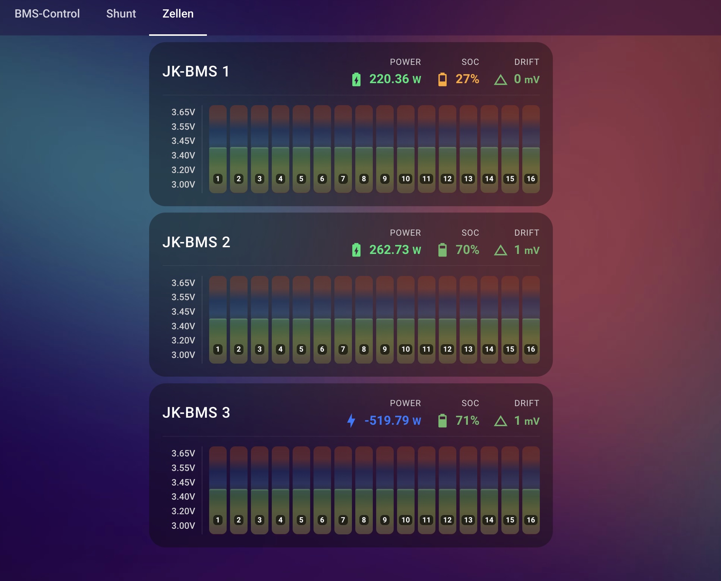Image resolution: width=721 pixels, height=581 pixels.
Task: Click cell 8 bar in JK-BMS 3
Action: 364,500
